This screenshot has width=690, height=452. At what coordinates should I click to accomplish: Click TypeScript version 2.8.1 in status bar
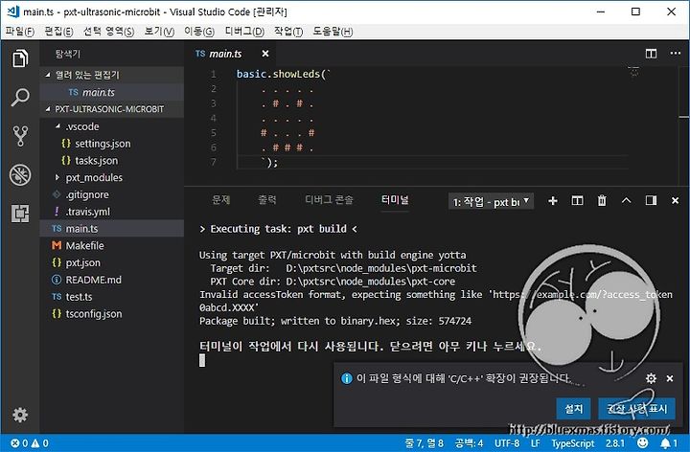[x=614, y=443]
